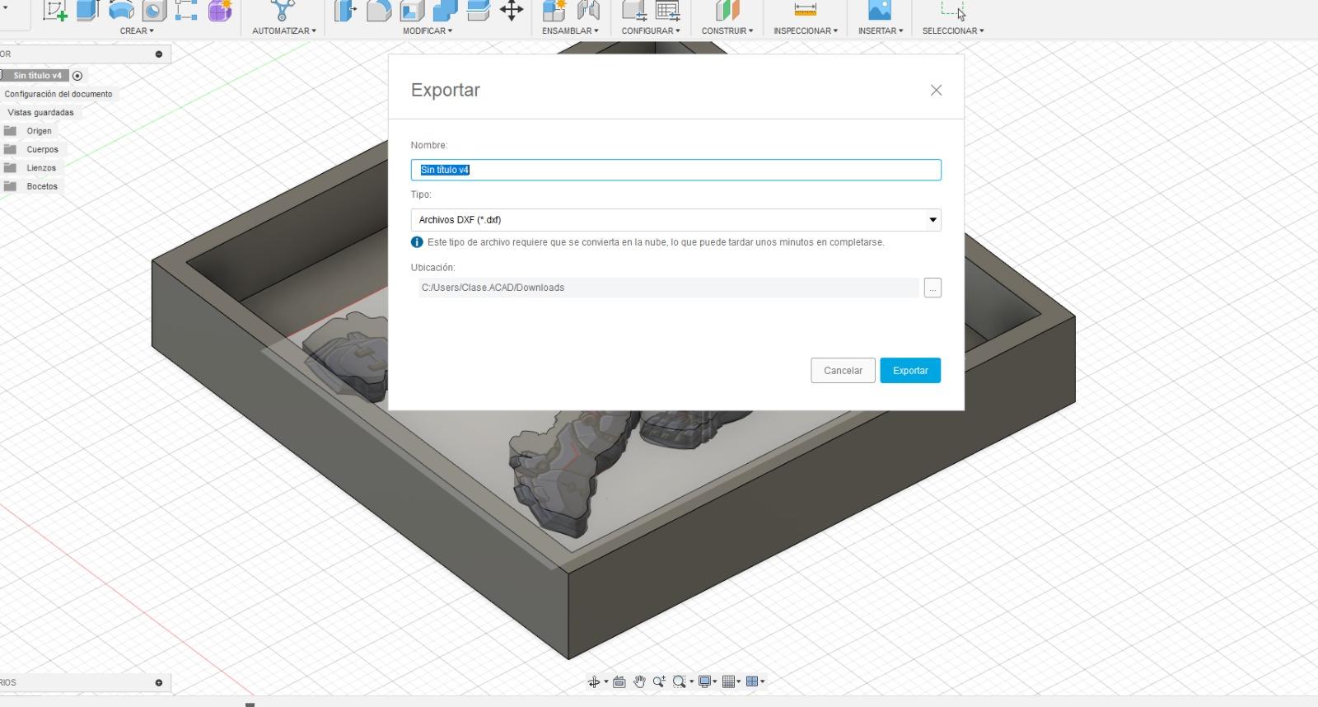The image size is (1318, 707).
Task: Select the Revolve tool icon
Action: tap(121, 10)
